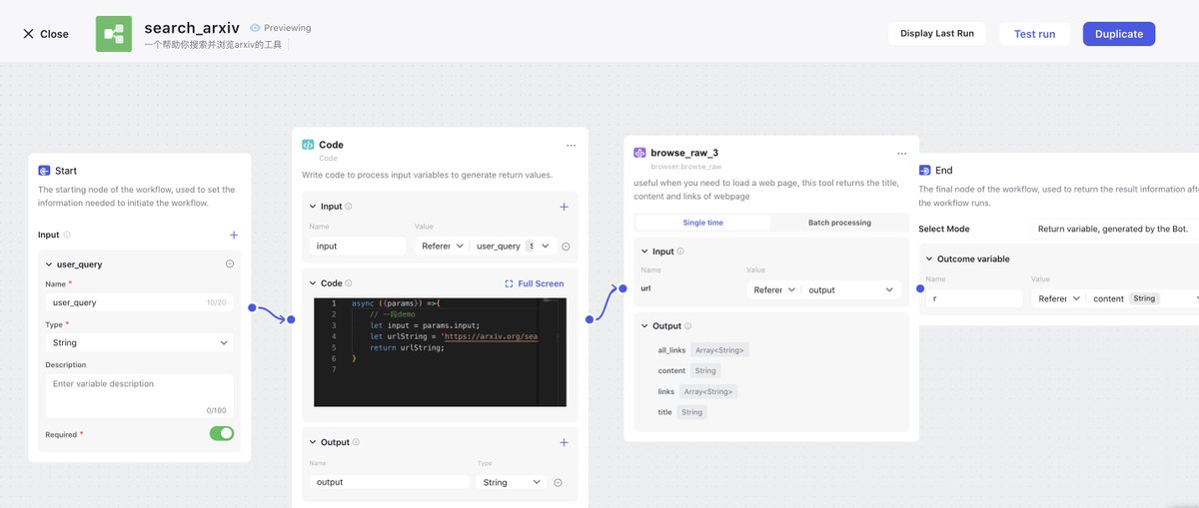
Task: Click inside the dark code editor
Action: [x=440, y=352]
